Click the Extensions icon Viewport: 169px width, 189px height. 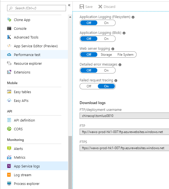tap(9, 72)
